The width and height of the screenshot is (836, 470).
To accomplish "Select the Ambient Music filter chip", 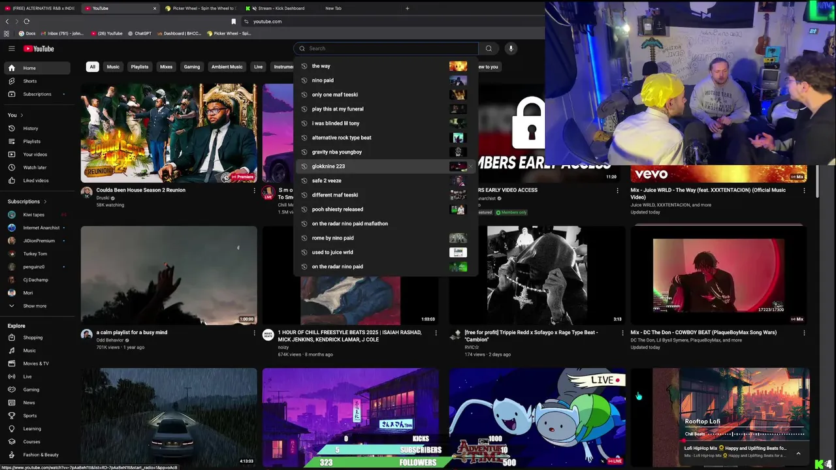I will click(x=227, y=67).
